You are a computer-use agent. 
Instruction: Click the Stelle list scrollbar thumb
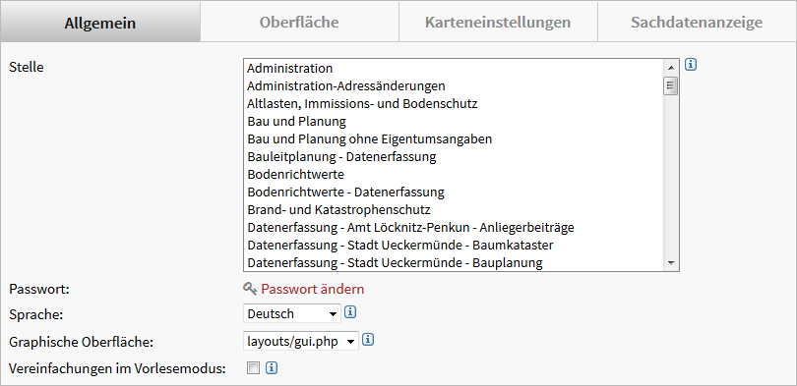[671, 86]
